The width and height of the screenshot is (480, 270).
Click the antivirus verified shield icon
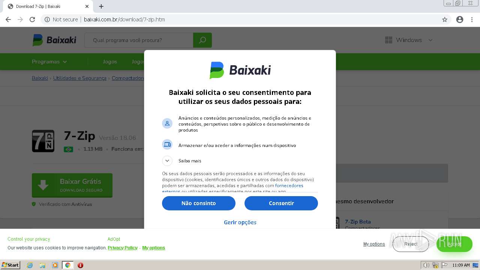click(34, 204)
